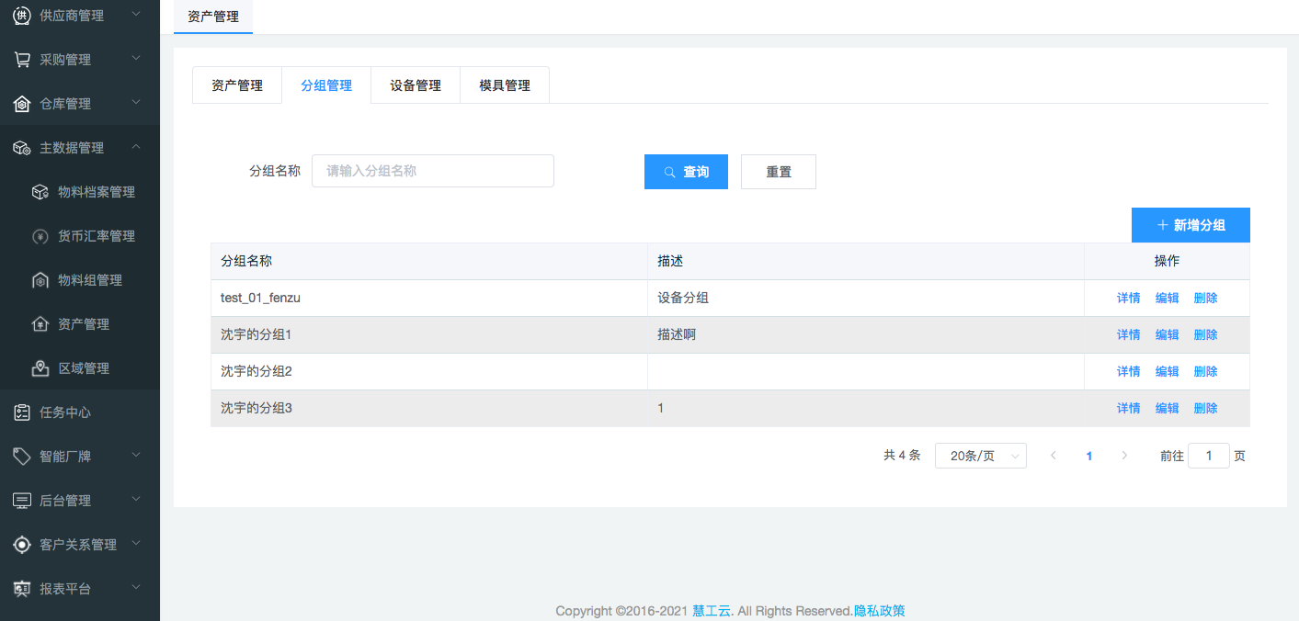Screen dimensions: 1299x621
Task: Focus the 分组名称 search input field
Action: (x=432, y=171)
